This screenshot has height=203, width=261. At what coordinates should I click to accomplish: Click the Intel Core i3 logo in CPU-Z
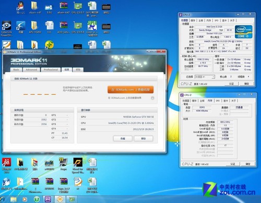(x=243, y=32)
